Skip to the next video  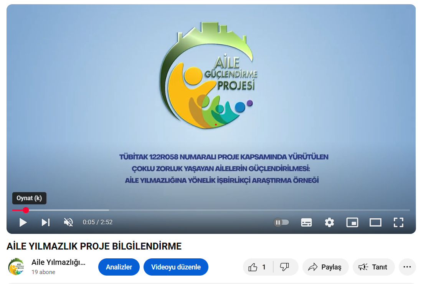(46, 222)
